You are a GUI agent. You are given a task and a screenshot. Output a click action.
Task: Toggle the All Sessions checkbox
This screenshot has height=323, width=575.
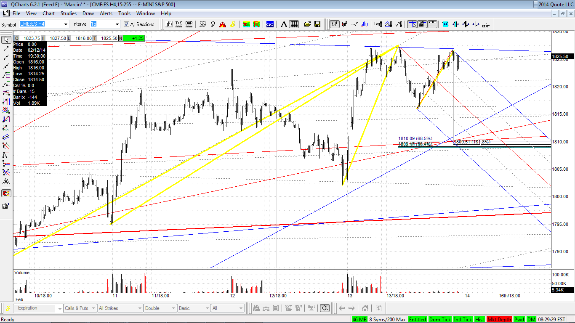pyautogui.click(x=126, y=24)
